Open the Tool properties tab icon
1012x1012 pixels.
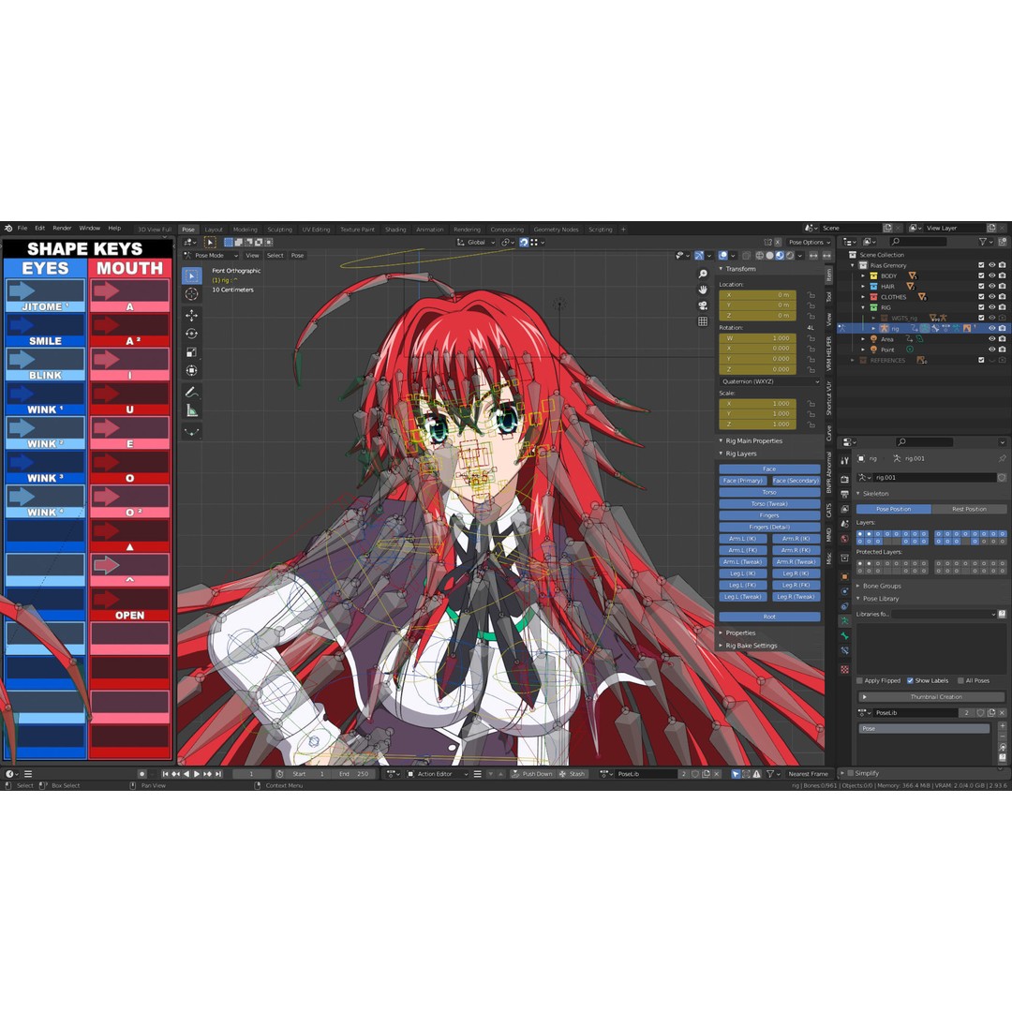[845, 460]
